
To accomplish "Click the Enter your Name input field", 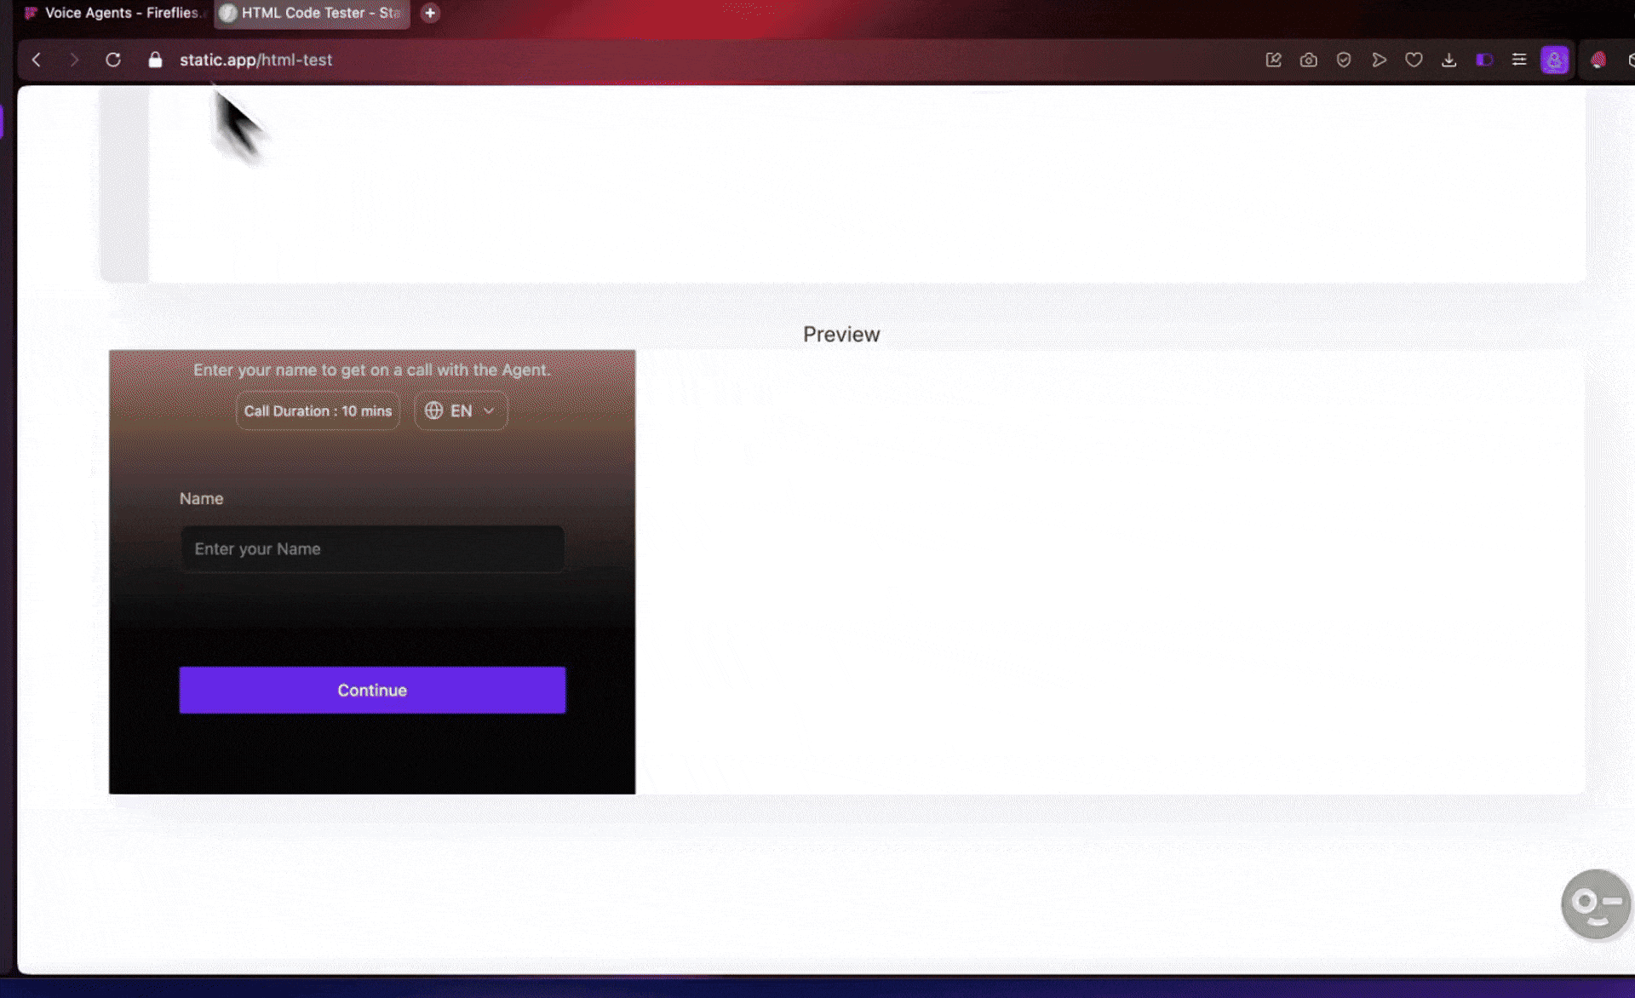I will point(372,548).
